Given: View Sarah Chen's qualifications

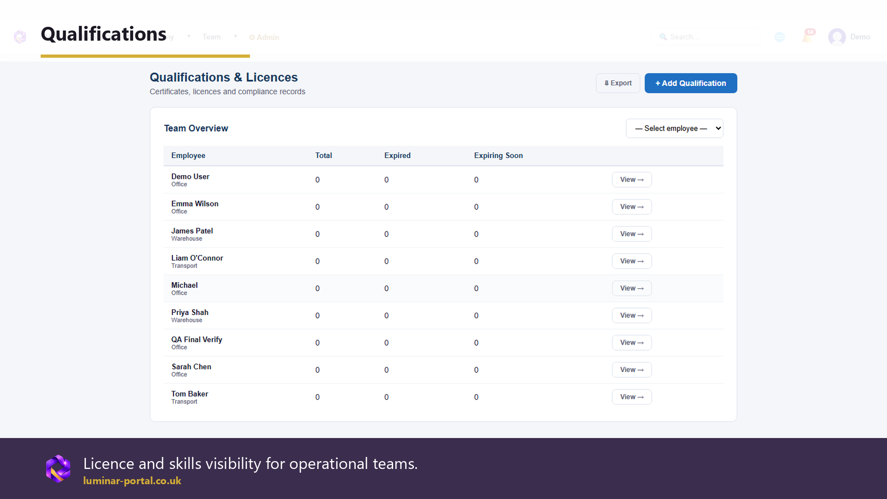Looking at the screenshot, I should pos(632,370).
